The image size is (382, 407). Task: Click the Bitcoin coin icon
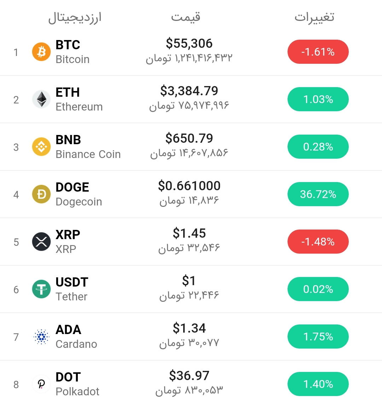click(41, 52)
